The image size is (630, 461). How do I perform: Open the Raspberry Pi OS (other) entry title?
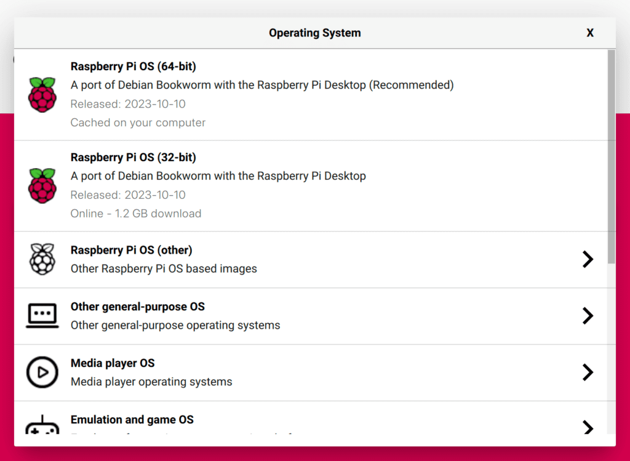[x=132, y=250]
